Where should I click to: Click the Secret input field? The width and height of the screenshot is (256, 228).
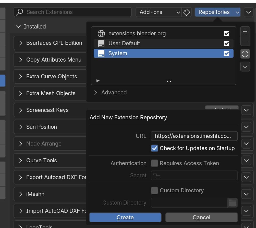pos(194,176)
